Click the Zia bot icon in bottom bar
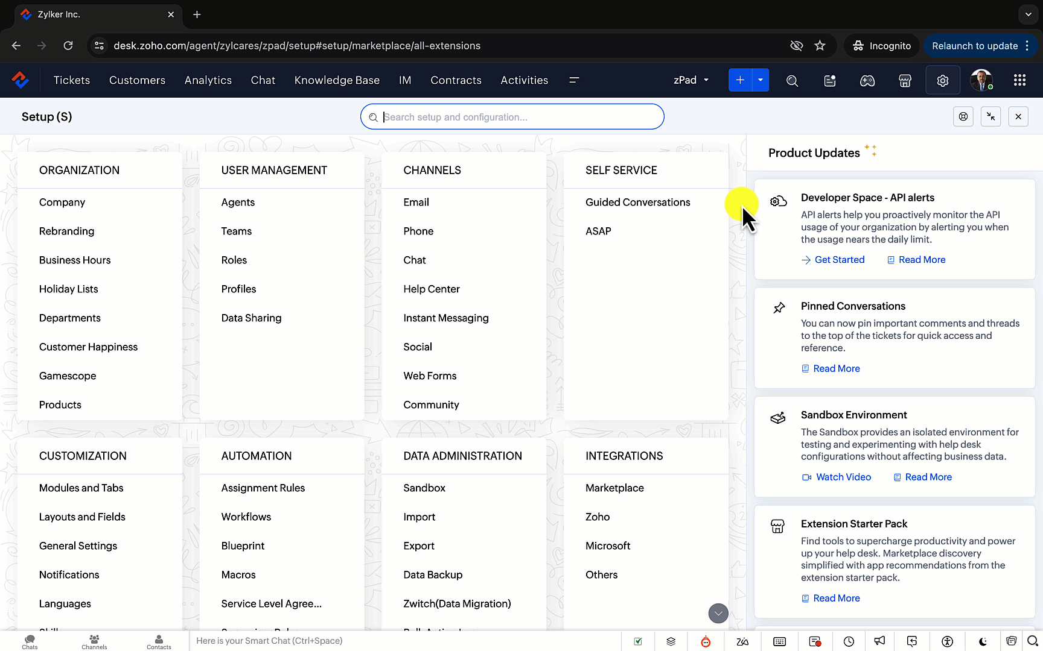Viewport: 1043px width, 651px height. 706,641
